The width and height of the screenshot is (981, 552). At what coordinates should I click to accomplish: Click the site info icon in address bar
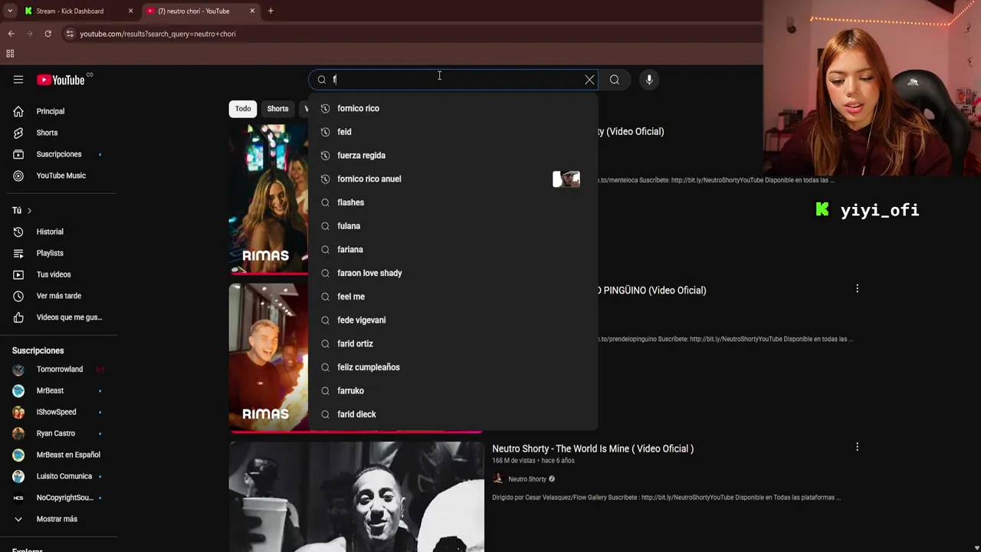coord(70,34)
